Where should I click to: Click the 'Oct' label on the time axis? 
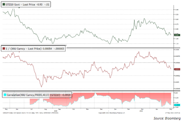coord(74,109)
